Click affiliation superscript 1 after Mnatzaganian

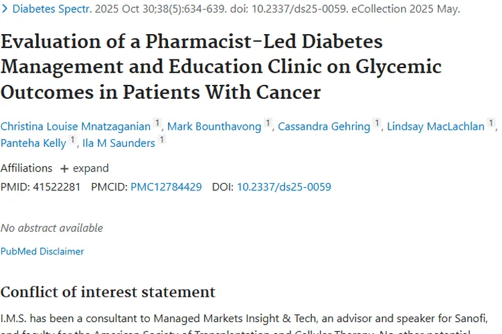157,123
